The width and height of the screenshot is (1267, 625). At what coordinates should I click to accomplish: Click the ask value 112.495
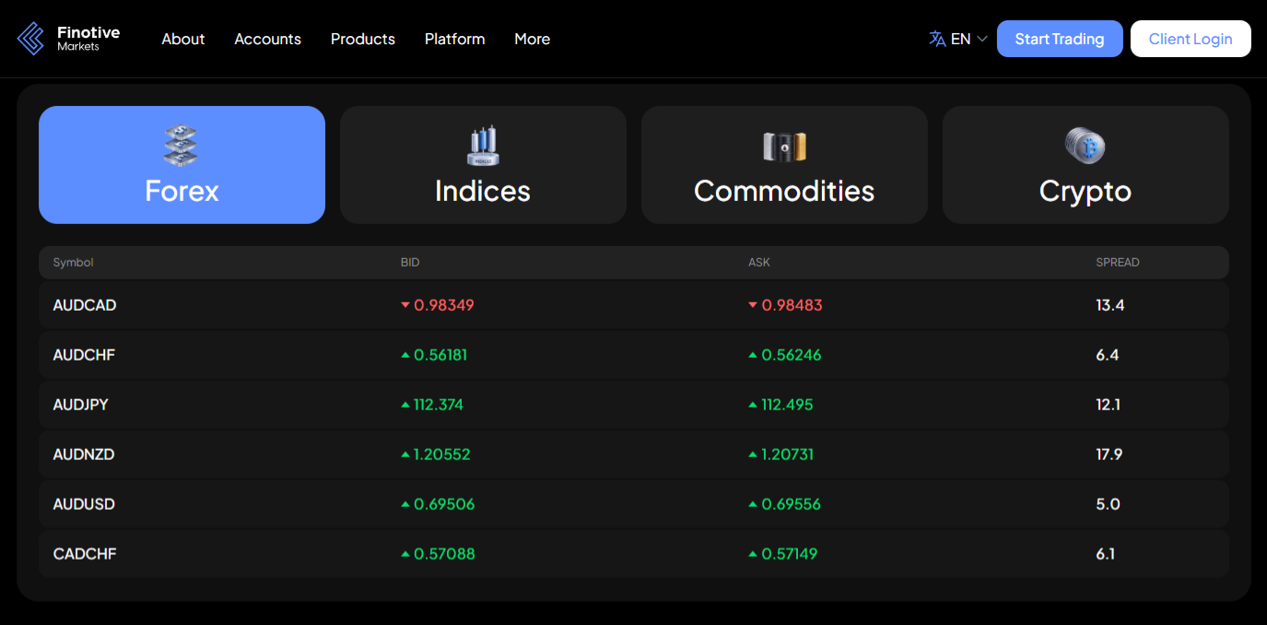pos(787,405)
